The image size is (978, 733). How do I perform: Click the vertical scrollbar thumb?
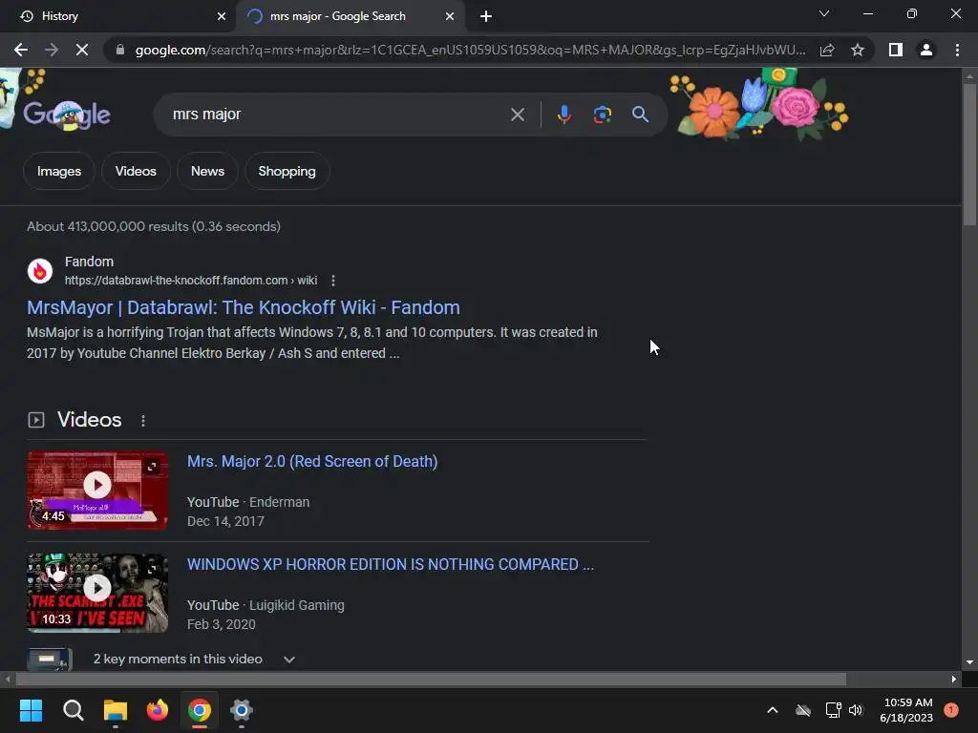[968, 154]
